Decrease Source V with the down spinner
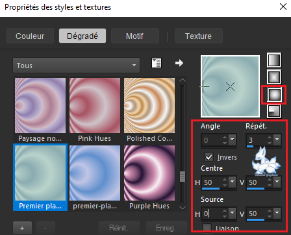The width and height of the screenshot is (291, 235). point(270,216)
